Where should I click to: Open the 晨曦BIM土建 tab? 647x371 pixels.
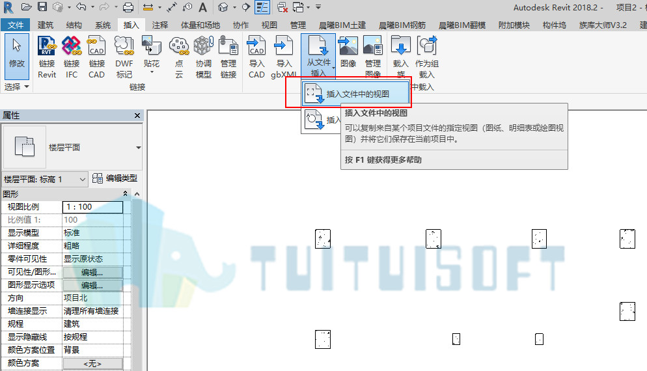click(342, 25)
